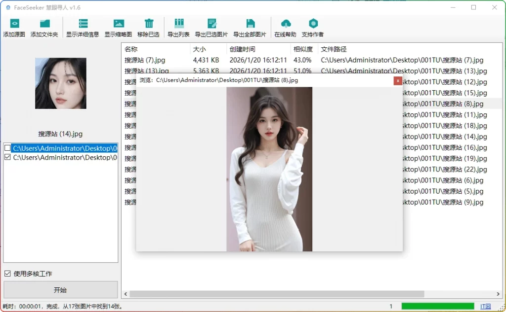Check the first folder path checkbox
506x312 pixels.
(7, 147)
